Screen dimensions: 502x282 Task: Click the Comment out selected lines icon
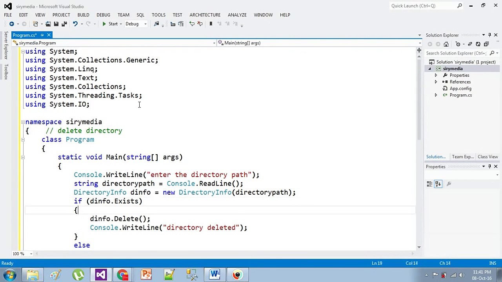coord(192,24)
